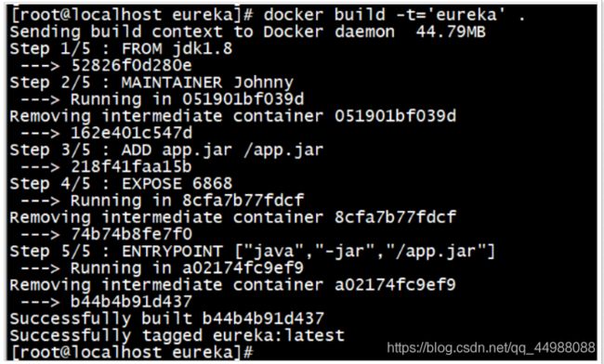Click 'Successfully tagged eureka:latest' text
Image resolution: width=604 pixels, height=364 pixels.
point(177,335)
